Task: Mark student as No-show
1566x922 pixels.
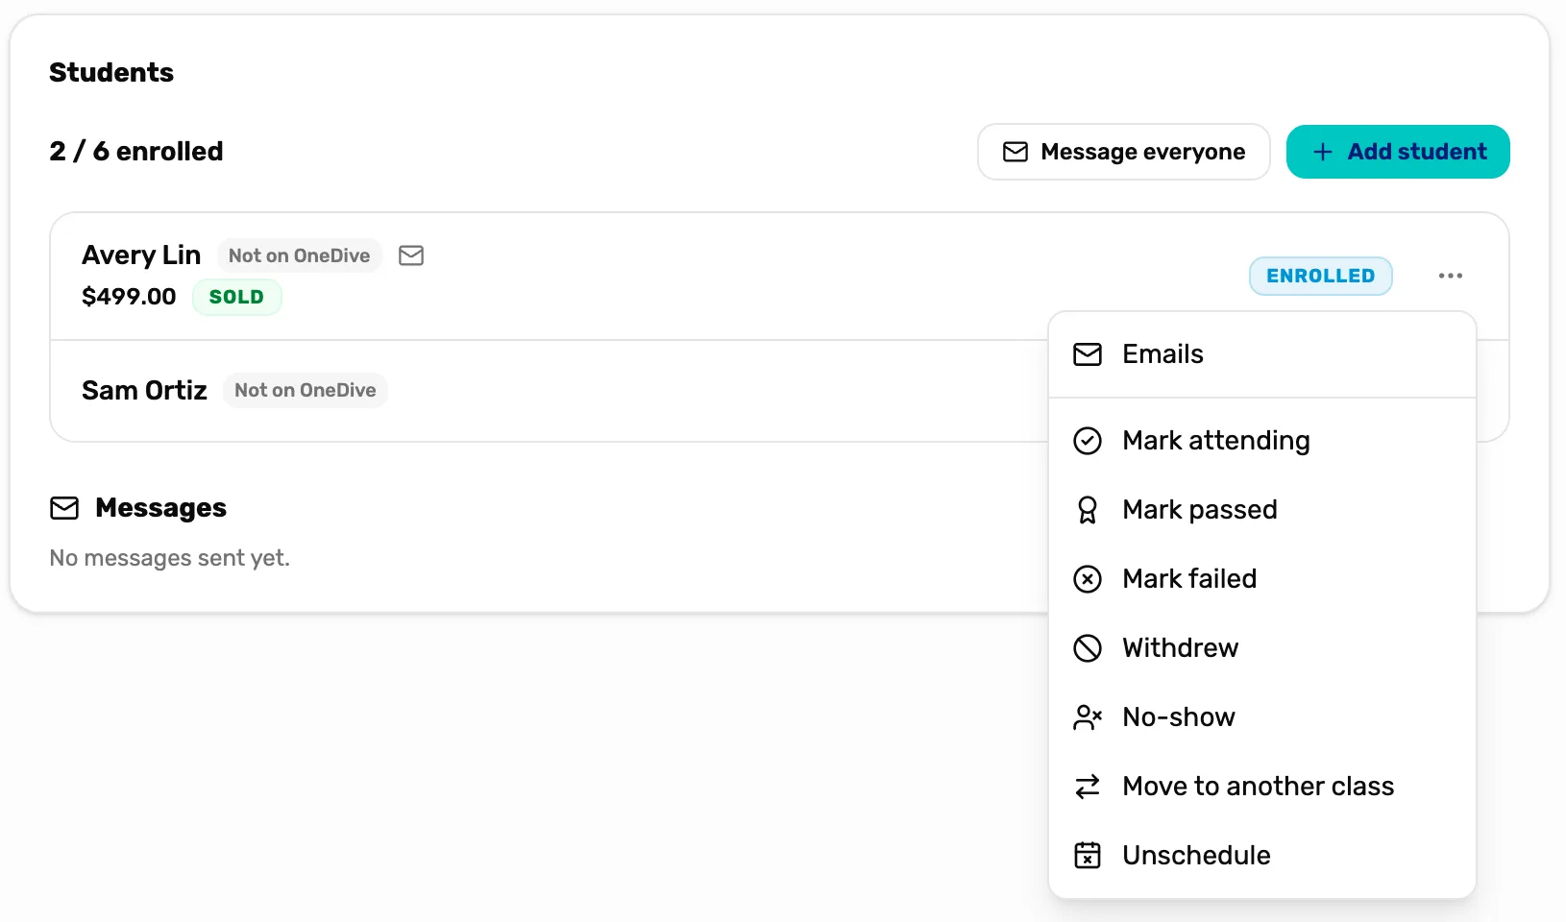Action: click(1261, 717)
